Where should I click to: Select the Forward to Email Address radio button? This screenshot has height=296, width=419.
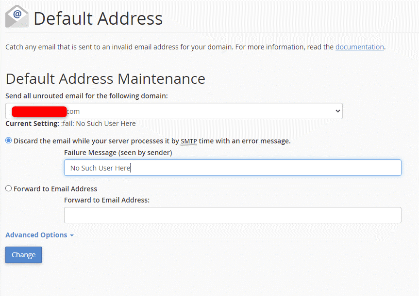pos(9,188)
